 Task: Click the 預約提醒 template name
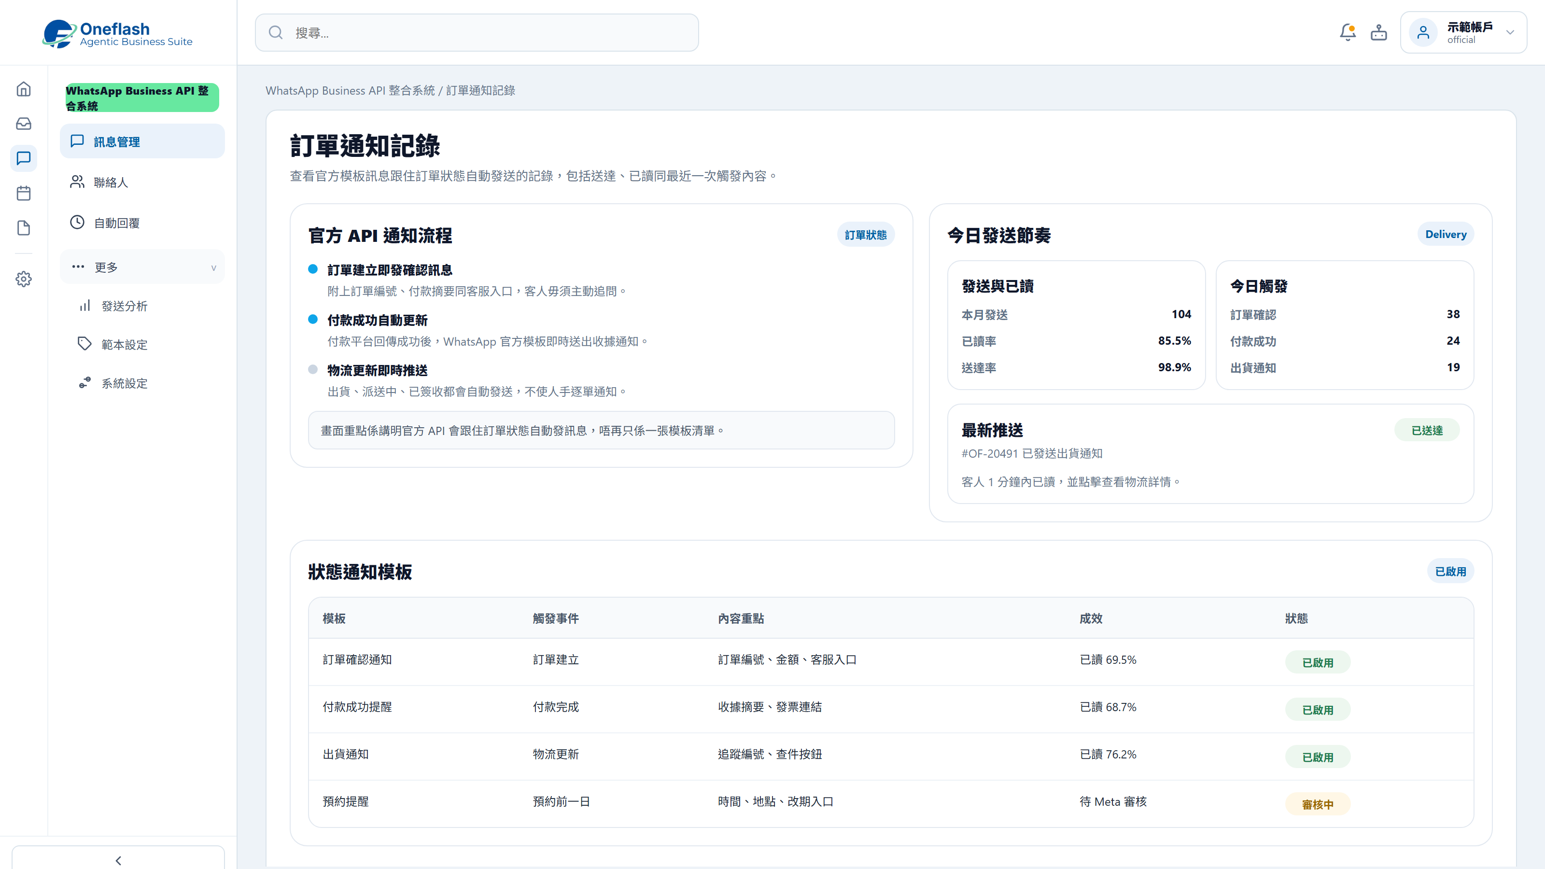(346, 801)
